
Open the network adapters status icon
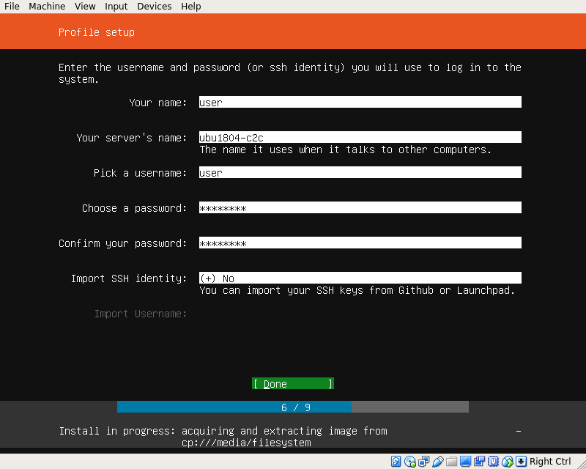tap(424, 462)
